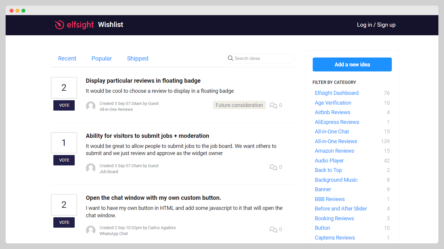Click the All-in-One Reviews label under first idea

click(x=116, y=109)
